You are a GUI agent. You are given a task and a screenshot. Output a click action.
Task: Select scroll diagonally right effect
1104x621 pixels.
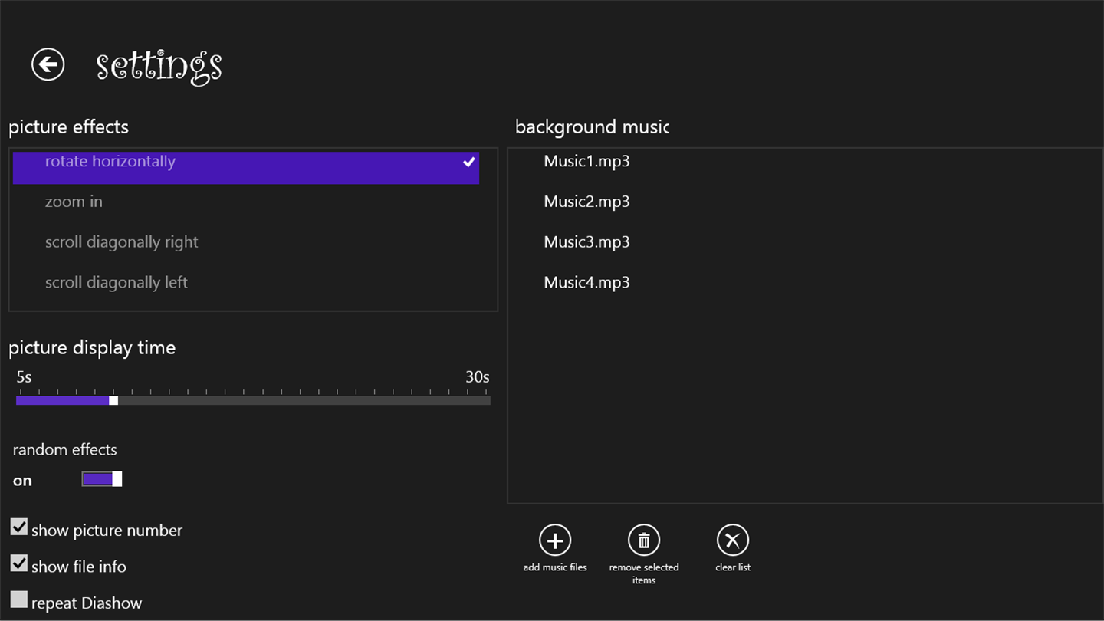click(121, 242)
